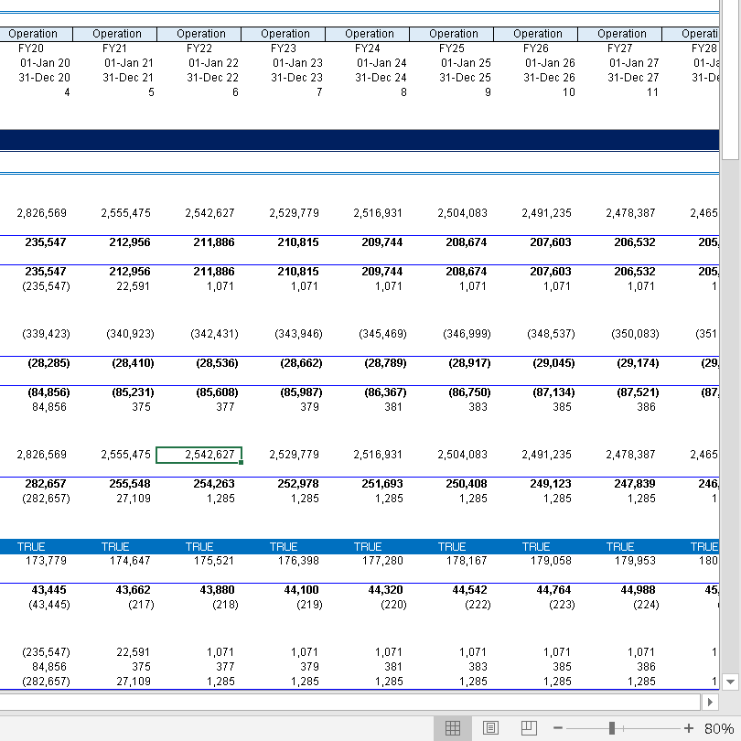Select the FY26 label cell
The height and width of the screenshot is (741, 741).
coord(535,48)
